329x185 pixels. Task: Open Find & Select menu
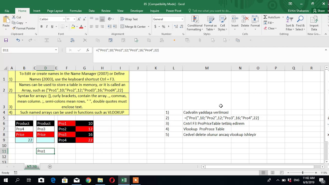click(300, 23)
